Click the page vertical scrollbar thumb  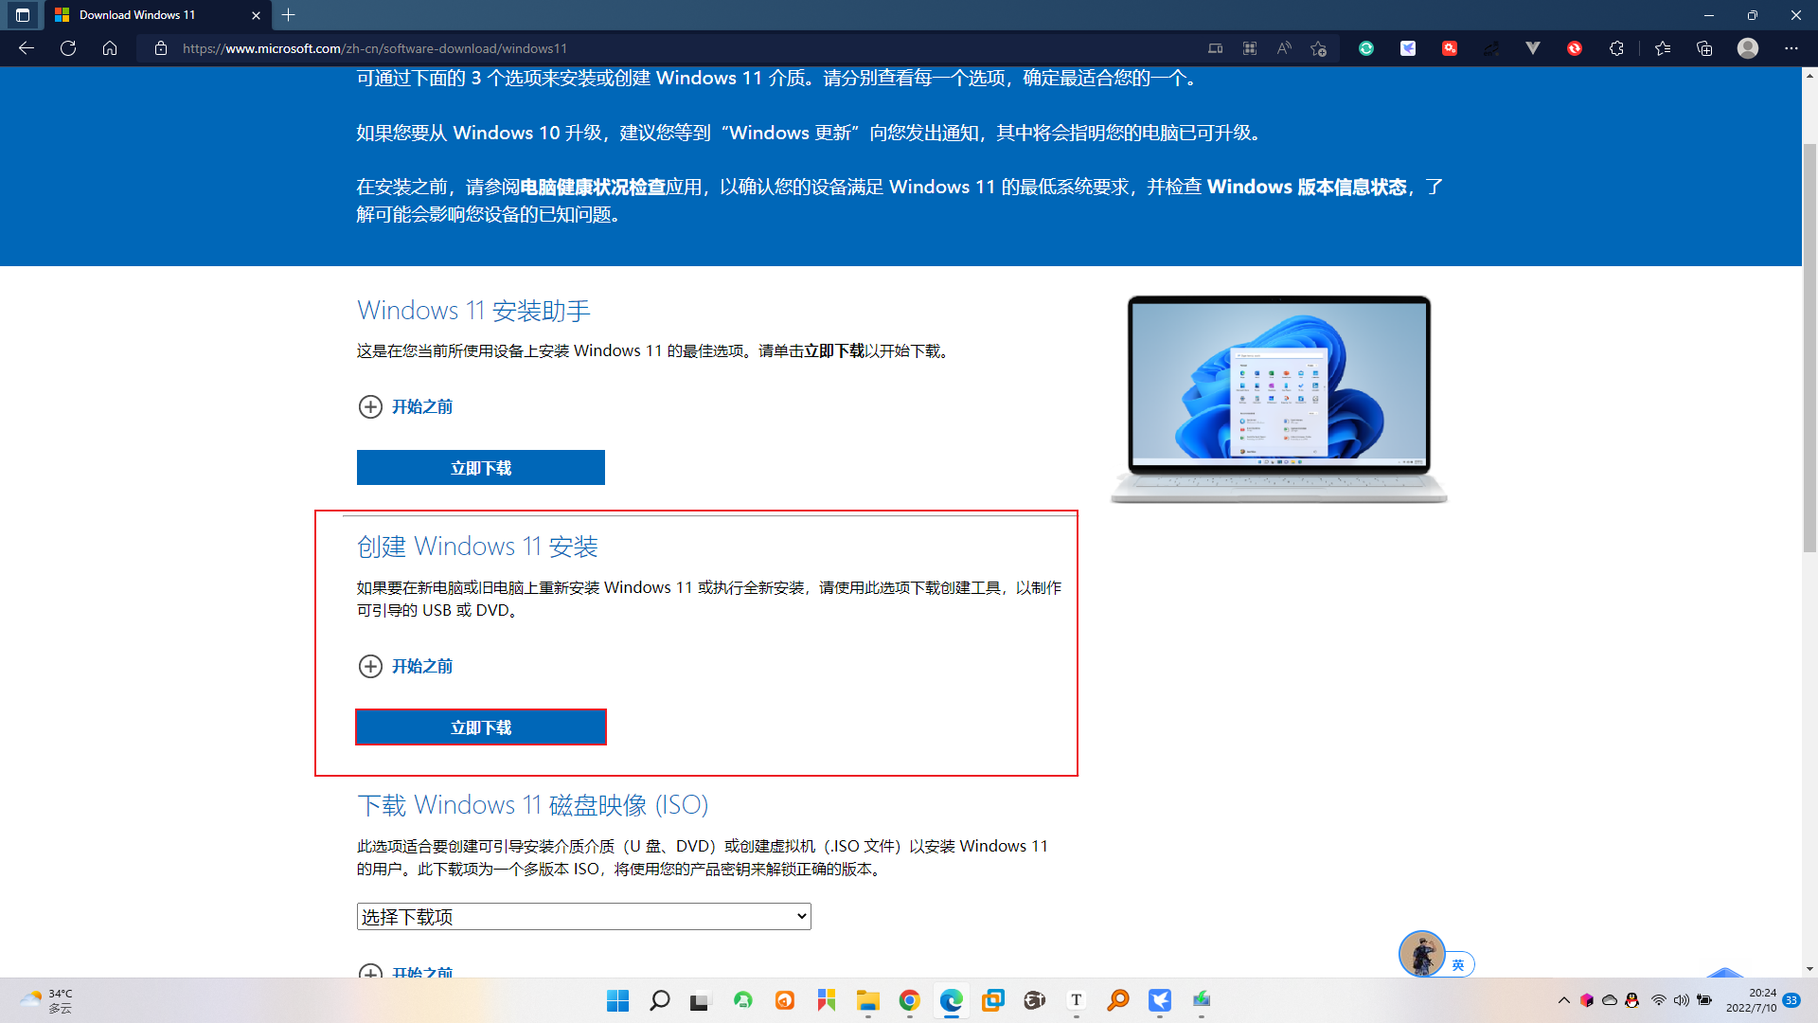click(x=1809, y=348)
